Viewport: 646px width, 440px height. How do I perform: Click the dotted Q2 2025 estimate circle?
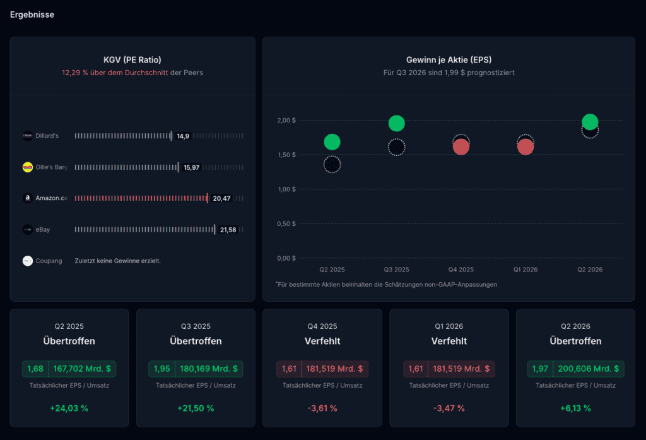(x=332, y=165)
